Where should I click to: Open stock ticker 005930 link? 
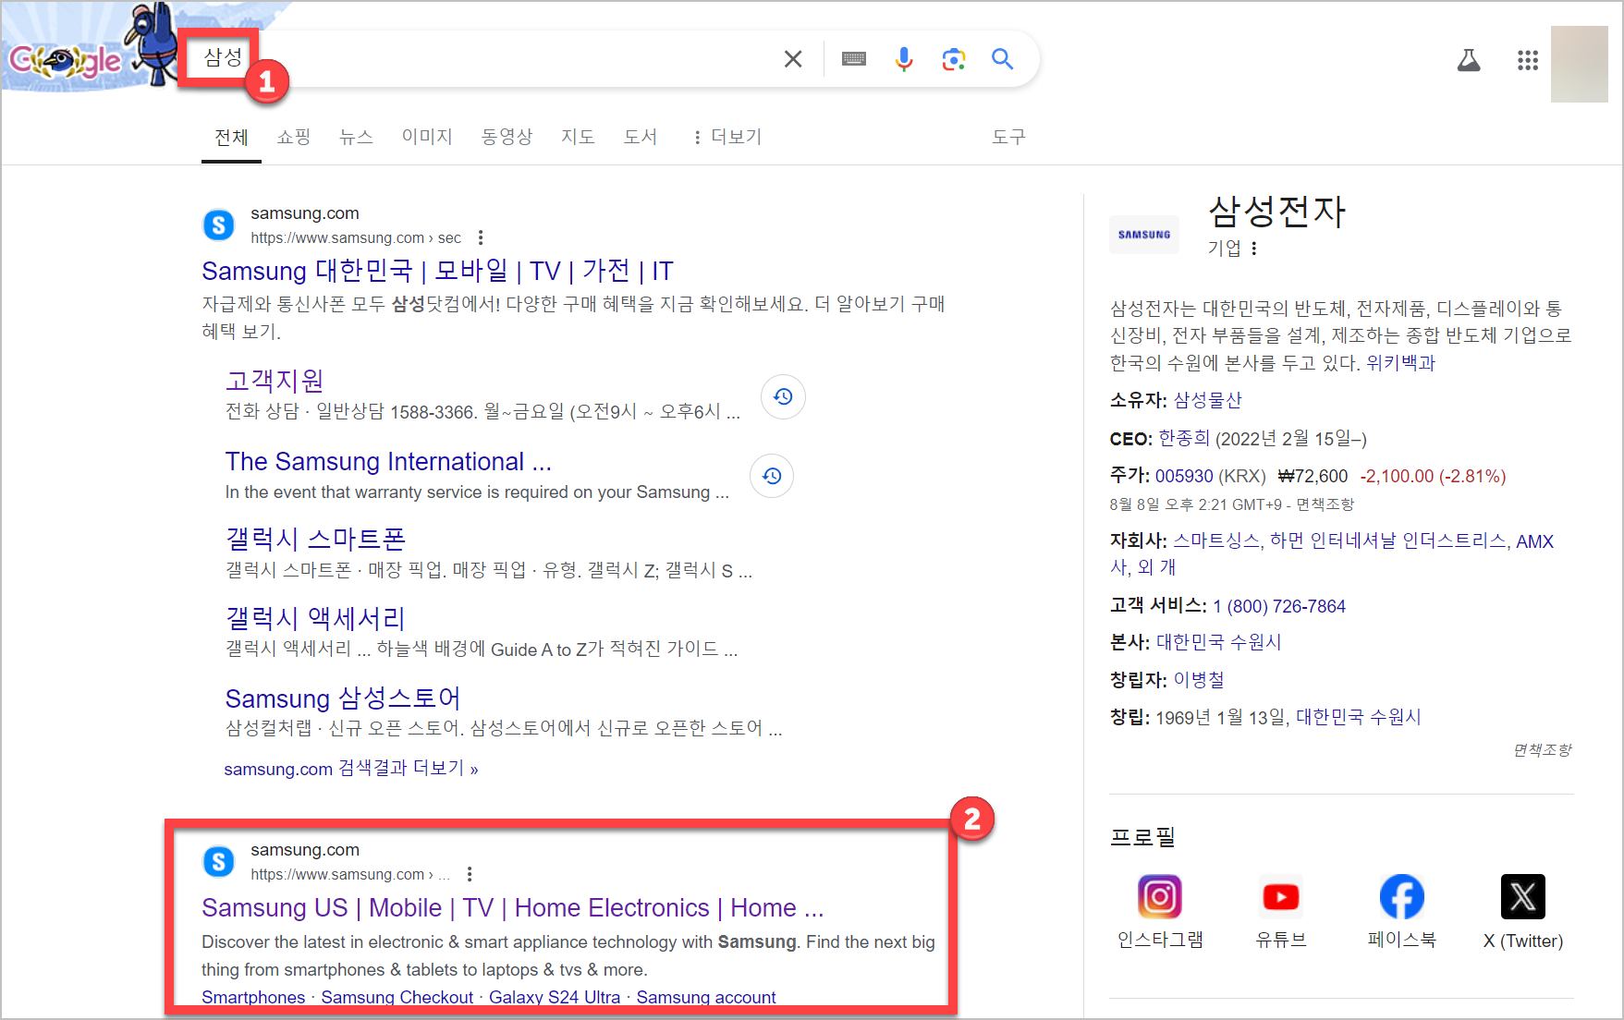tap(1184, 476)
